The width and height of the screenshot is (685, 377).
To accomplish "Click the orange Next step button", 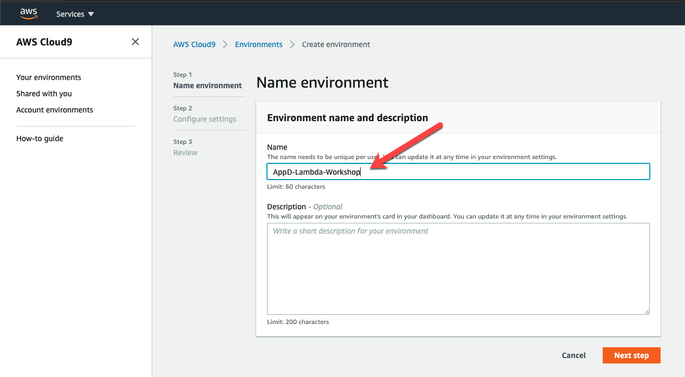I will tap(631, 355).
